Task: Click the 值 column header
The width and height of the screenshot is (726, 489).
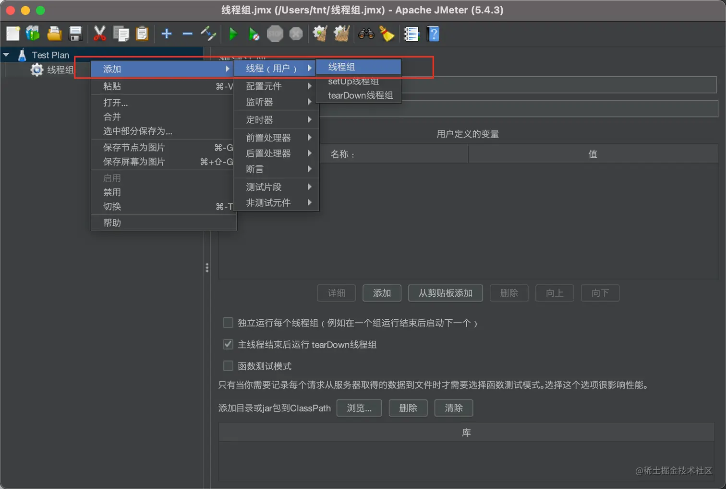Action: 593,154
